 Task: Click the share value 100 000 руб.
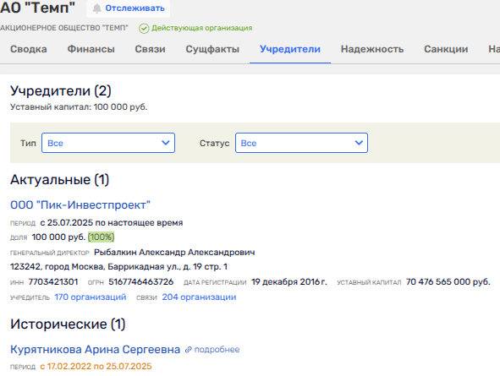coord(58,237)
